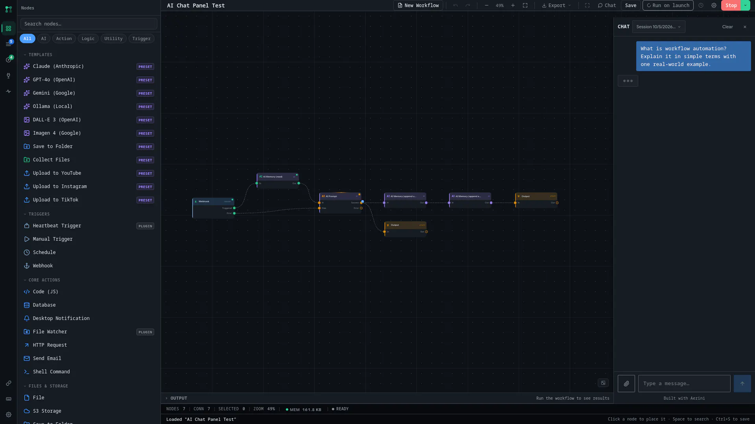Toggle the Chat panel button
The height and width of the screenshot is (424, 755).
point(607,5)
